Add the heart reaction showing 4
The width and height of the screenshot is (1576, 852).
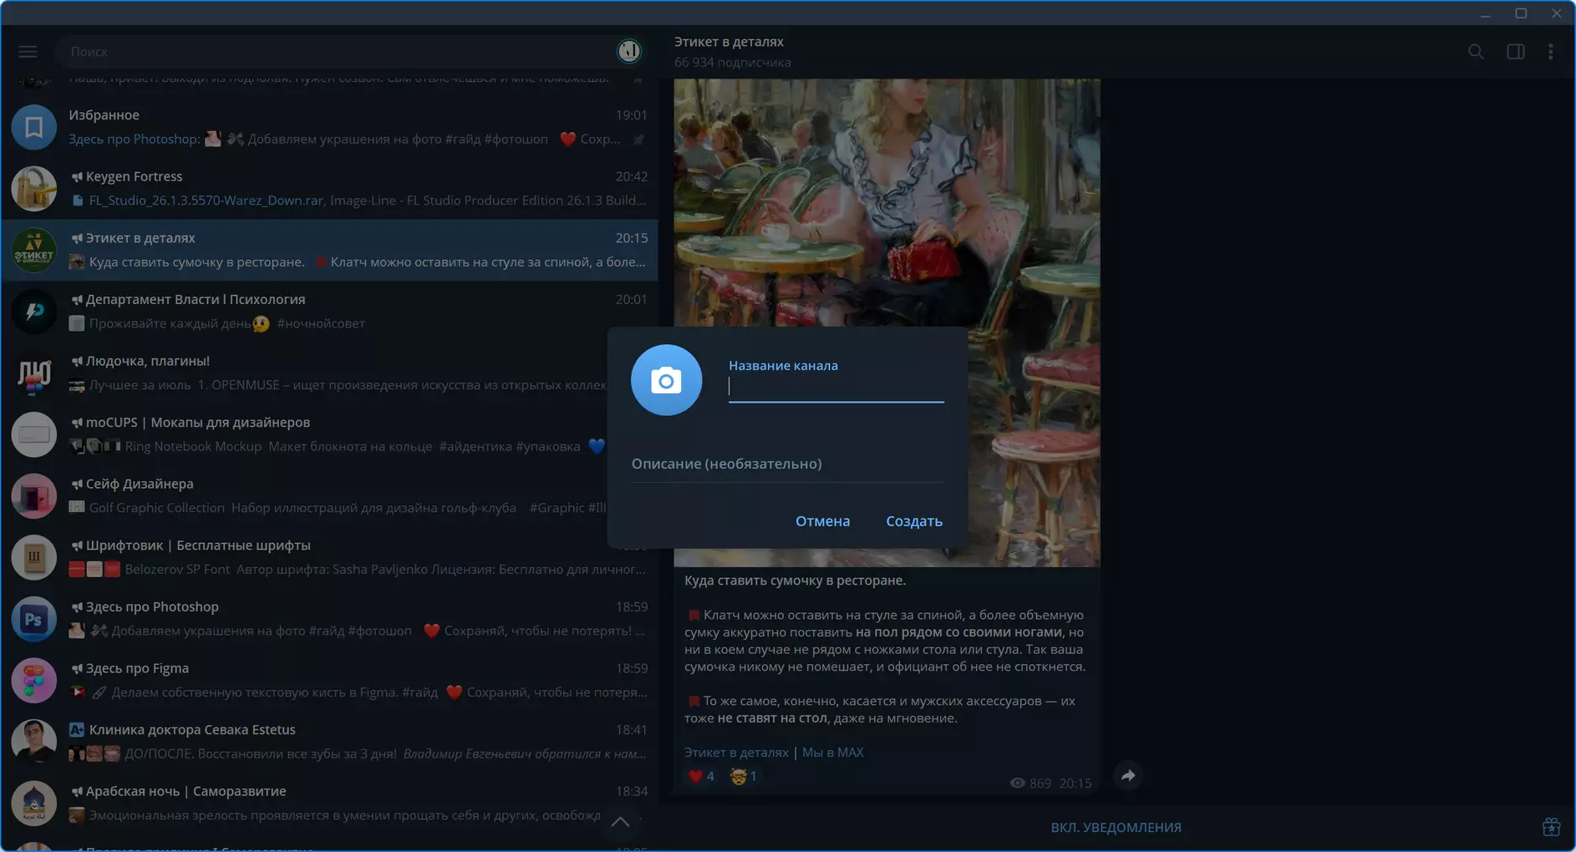[701, 776]
